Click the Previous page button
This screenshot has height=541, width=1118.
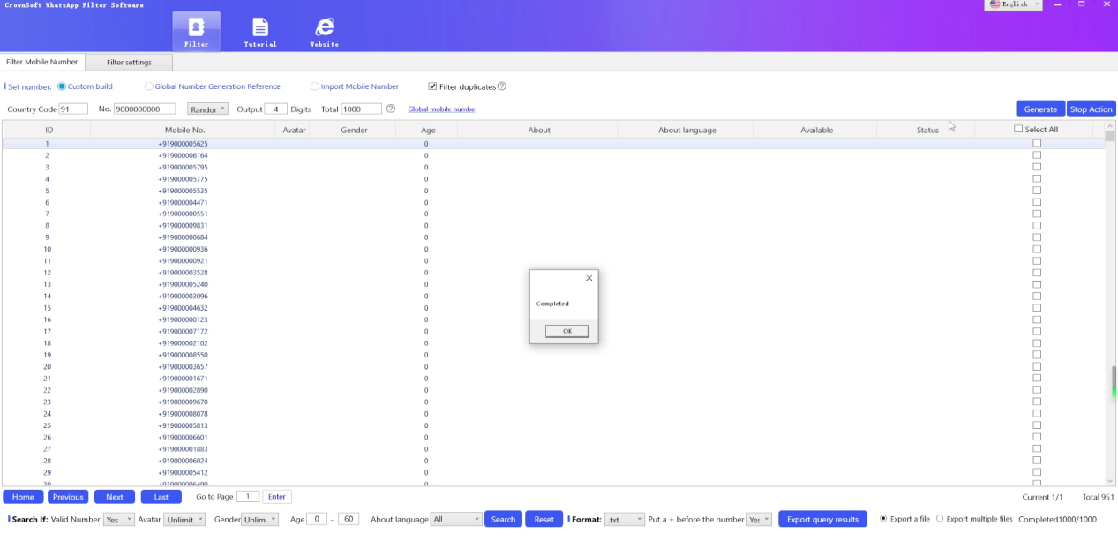pos(68,497)
